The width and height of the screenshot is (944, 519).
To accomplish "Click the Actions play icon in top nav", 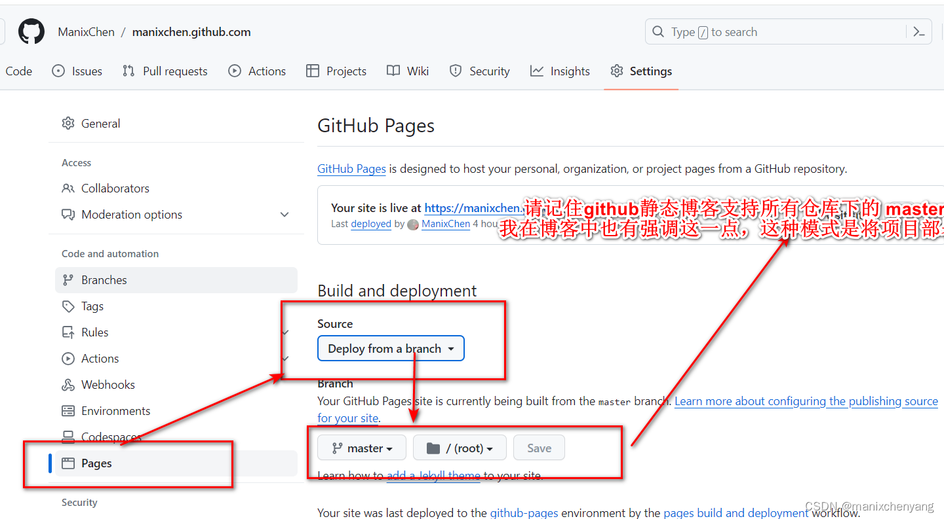I will [x=235, y=71].
